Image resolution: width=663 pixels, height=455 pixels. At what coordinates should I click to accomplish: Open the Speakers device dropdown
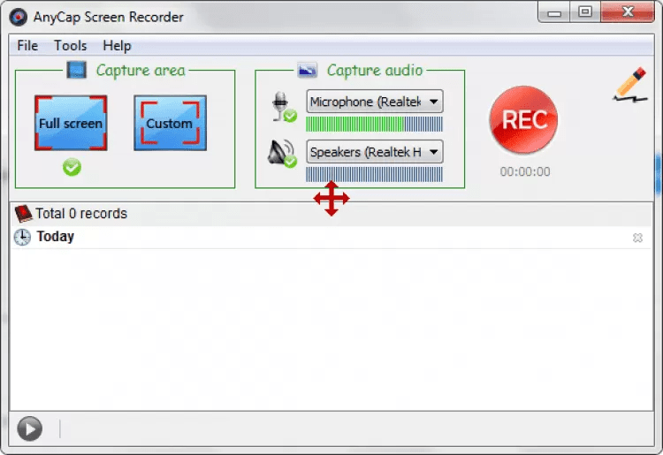(x=375, y=152)
